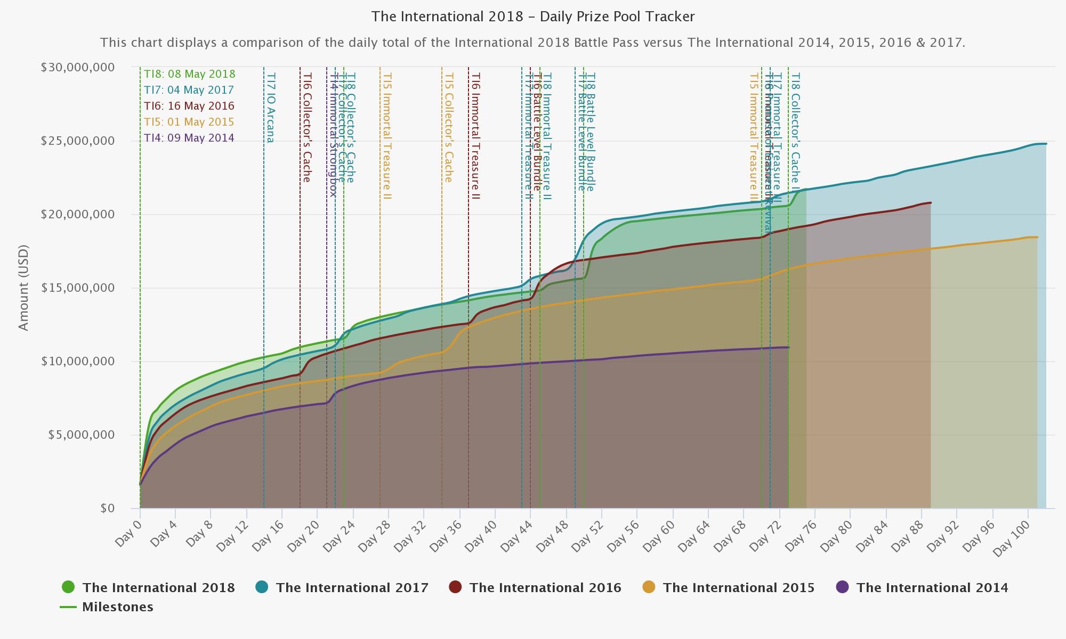
Task: Toggle The International 2015 legend series
Action: (x=729, y=587)
